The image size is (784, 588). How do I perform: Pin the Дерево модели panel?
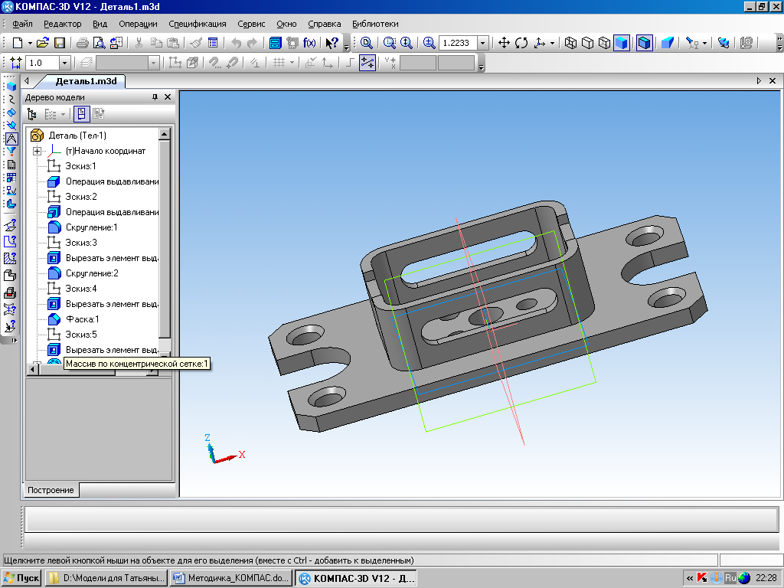click(155, 97)
